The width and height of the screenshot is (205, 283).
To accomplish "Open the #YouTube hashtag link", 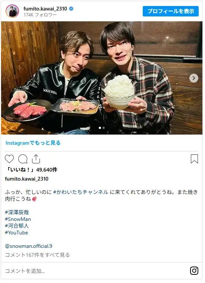I will (x=16, y=233).
